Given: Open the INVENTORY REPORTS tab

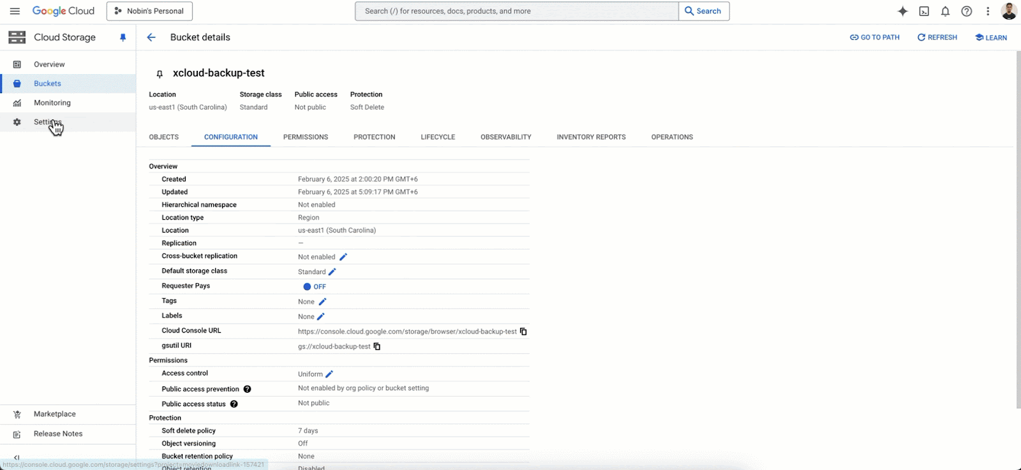Looking at the screenshot, I should [592, 137].
